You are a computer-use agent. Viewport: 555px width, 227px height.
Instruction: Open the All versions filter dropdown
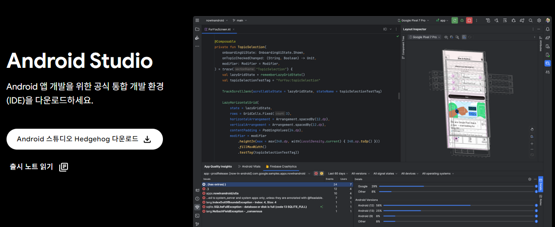click(x=360, y=174)
